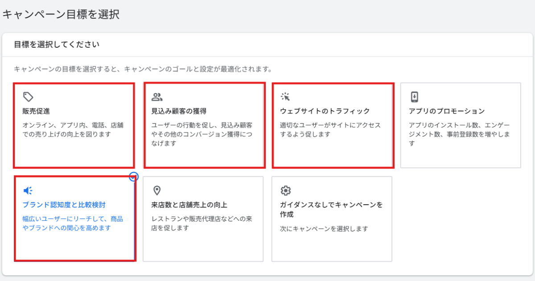Image resolution: width=535 pixels, height=281 pixels.
Task: Click the 目標を選択してください section header
Action: (57, 45)
